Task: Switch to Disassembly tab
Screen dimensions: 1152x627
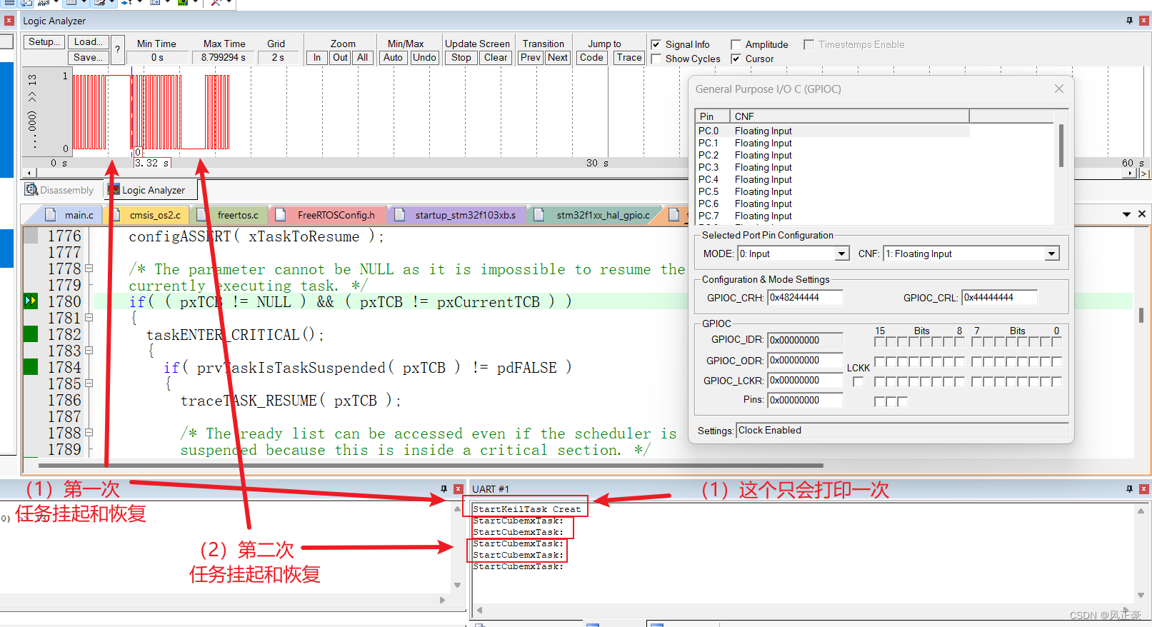Action: click(x=60, y=190)
